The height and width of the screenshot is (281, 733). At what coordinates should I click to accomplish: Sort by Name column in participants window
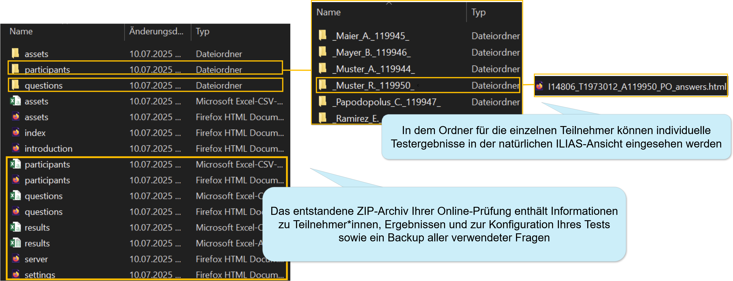pos(328,12)
